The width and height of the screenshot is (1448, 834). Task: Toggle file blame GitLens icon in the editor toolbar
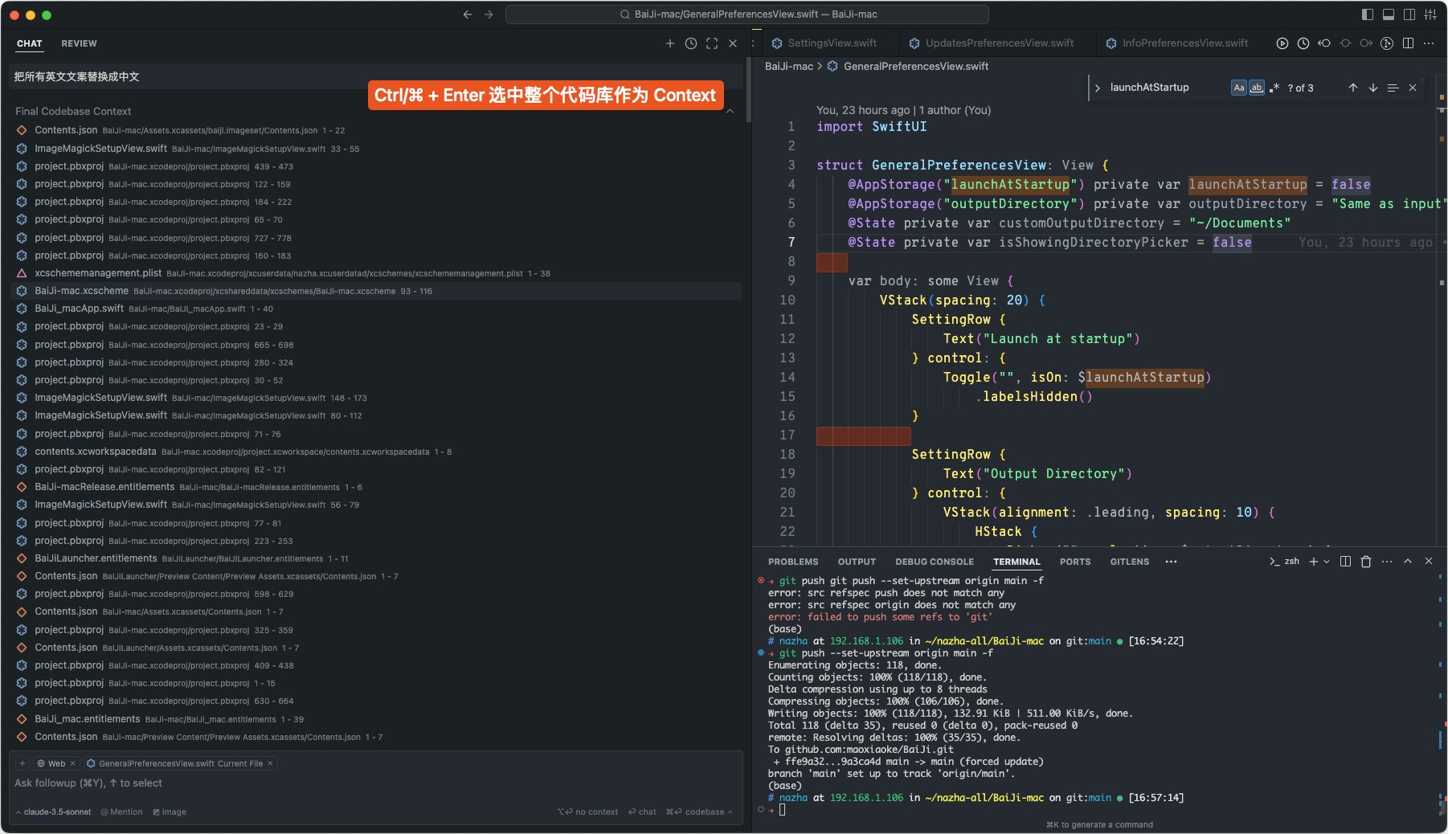tap(1387, 43)
